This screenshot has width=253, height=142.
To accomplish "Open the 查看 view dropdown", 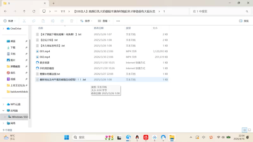I will [x=104, y=21].
